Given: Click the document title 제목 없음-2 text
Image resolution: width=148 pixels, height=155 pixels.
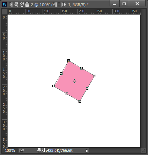Looking at the screenshot, I should coord(21,5).
